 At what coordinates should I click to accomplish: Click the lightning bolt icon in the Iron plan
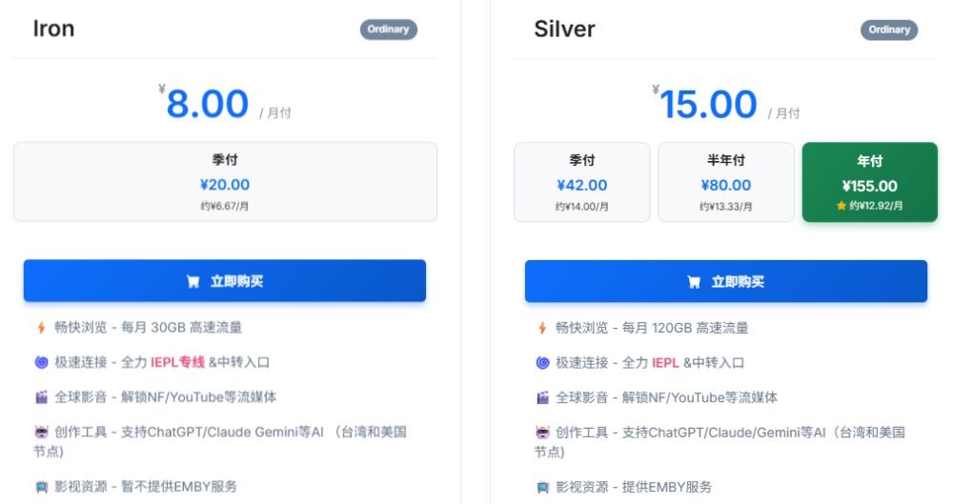pos(41,328)
